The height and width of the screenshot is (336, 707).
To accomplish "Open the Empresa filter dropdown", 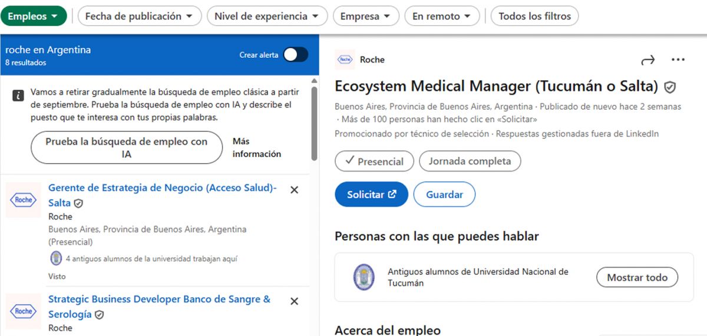I will (x=366, y=17).
